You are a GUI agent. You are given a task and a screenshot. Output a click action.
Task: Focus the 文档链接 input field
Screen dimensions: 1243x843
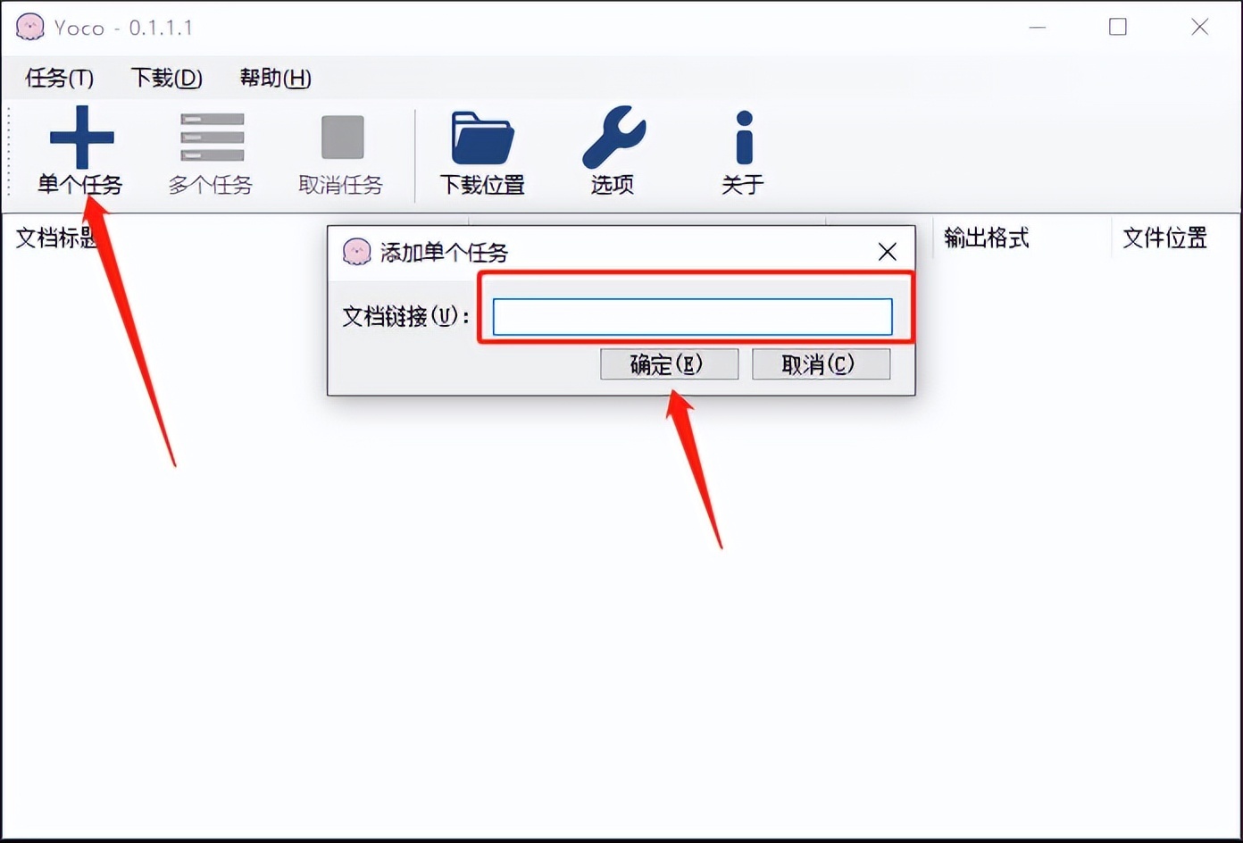click(692, 317)
